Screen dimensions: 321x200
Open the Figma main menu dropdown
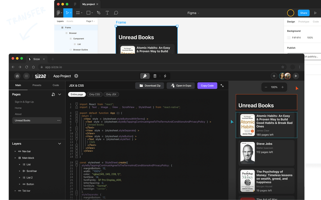(x=59, y=13)
